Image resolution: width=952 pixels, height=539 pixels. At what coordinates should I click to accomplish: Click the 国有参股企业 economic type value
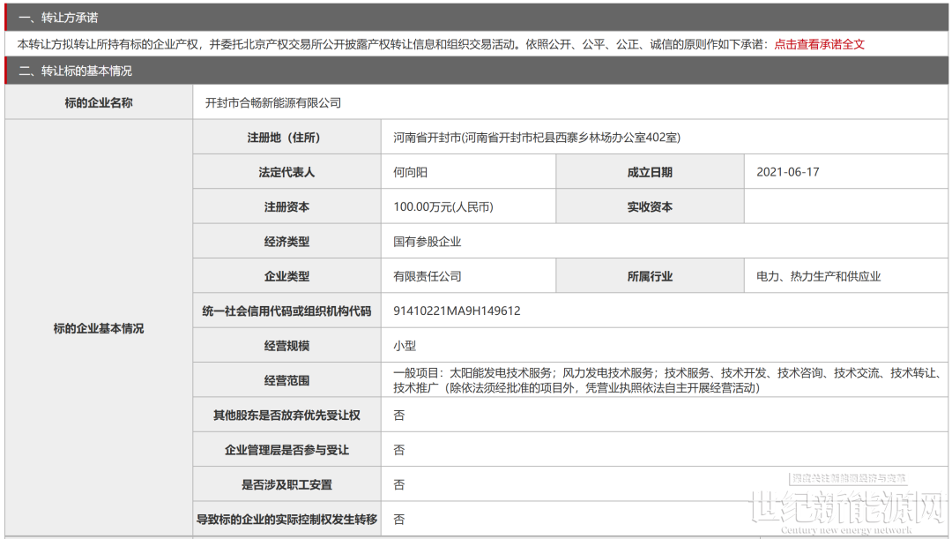click(x=427, y=242)
